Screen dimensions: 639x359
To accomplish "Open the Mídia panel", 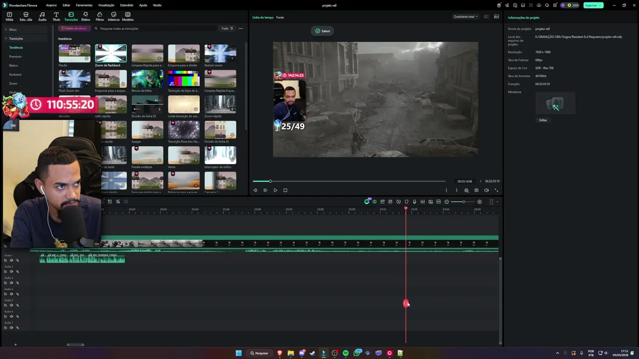I will [9, 16].
